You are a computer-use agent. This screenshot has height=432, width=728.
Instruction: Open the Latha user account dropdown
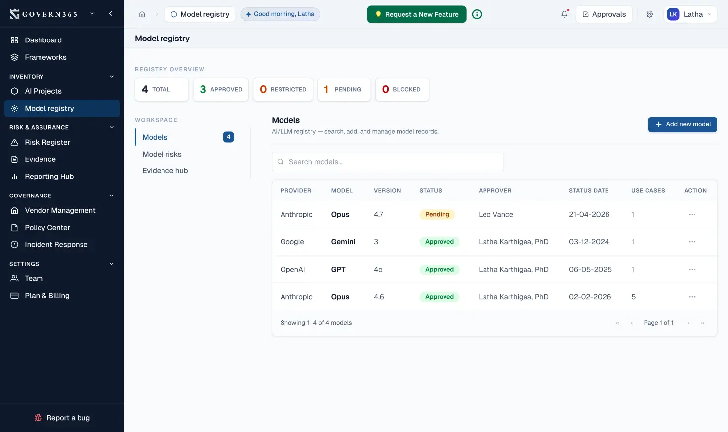(690, 14)
